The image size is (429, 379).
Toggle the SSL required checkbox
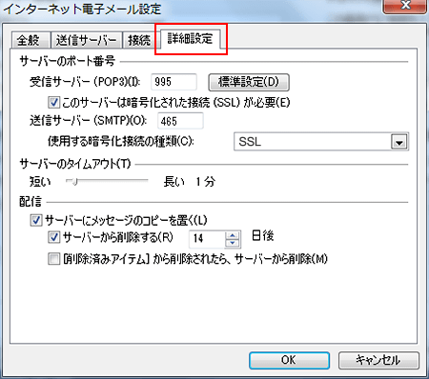coord(53,103)
